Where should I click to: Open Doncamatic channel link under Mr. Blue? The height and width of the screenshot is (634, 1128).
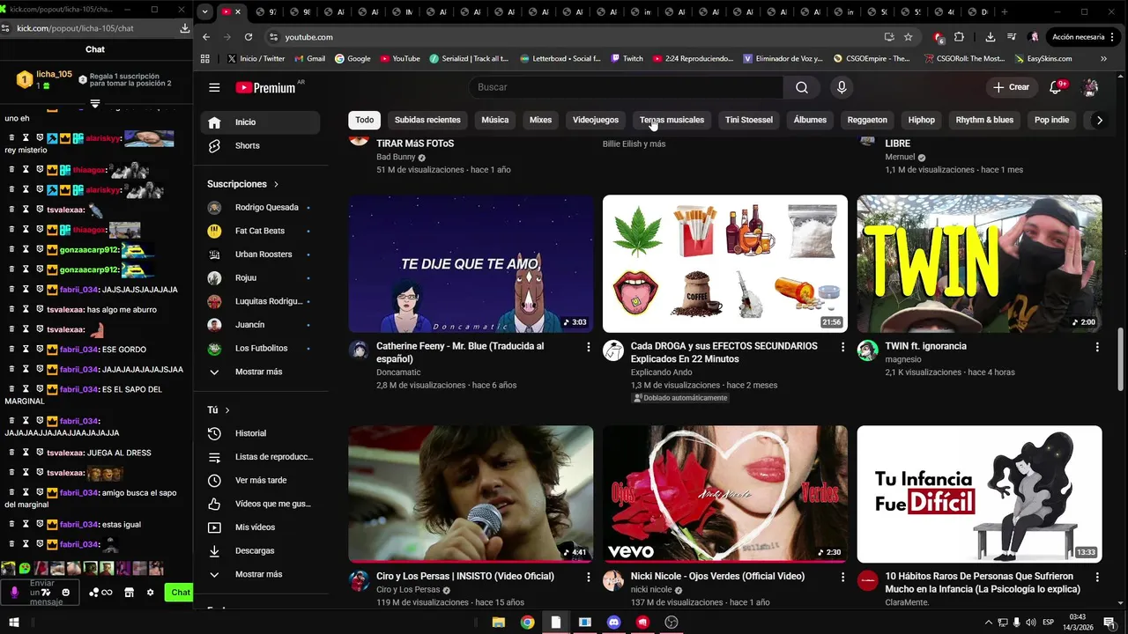tap(399, 372)
